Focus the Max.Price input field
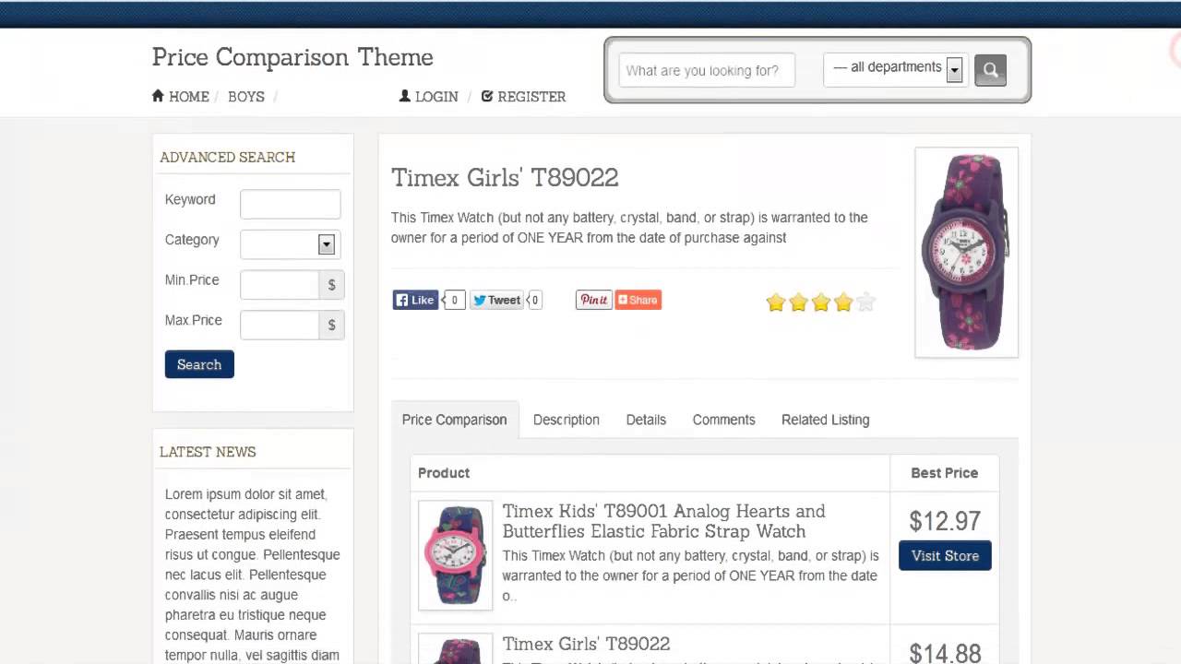Viewport: 1181px width, 664px height. pos(280,325)
